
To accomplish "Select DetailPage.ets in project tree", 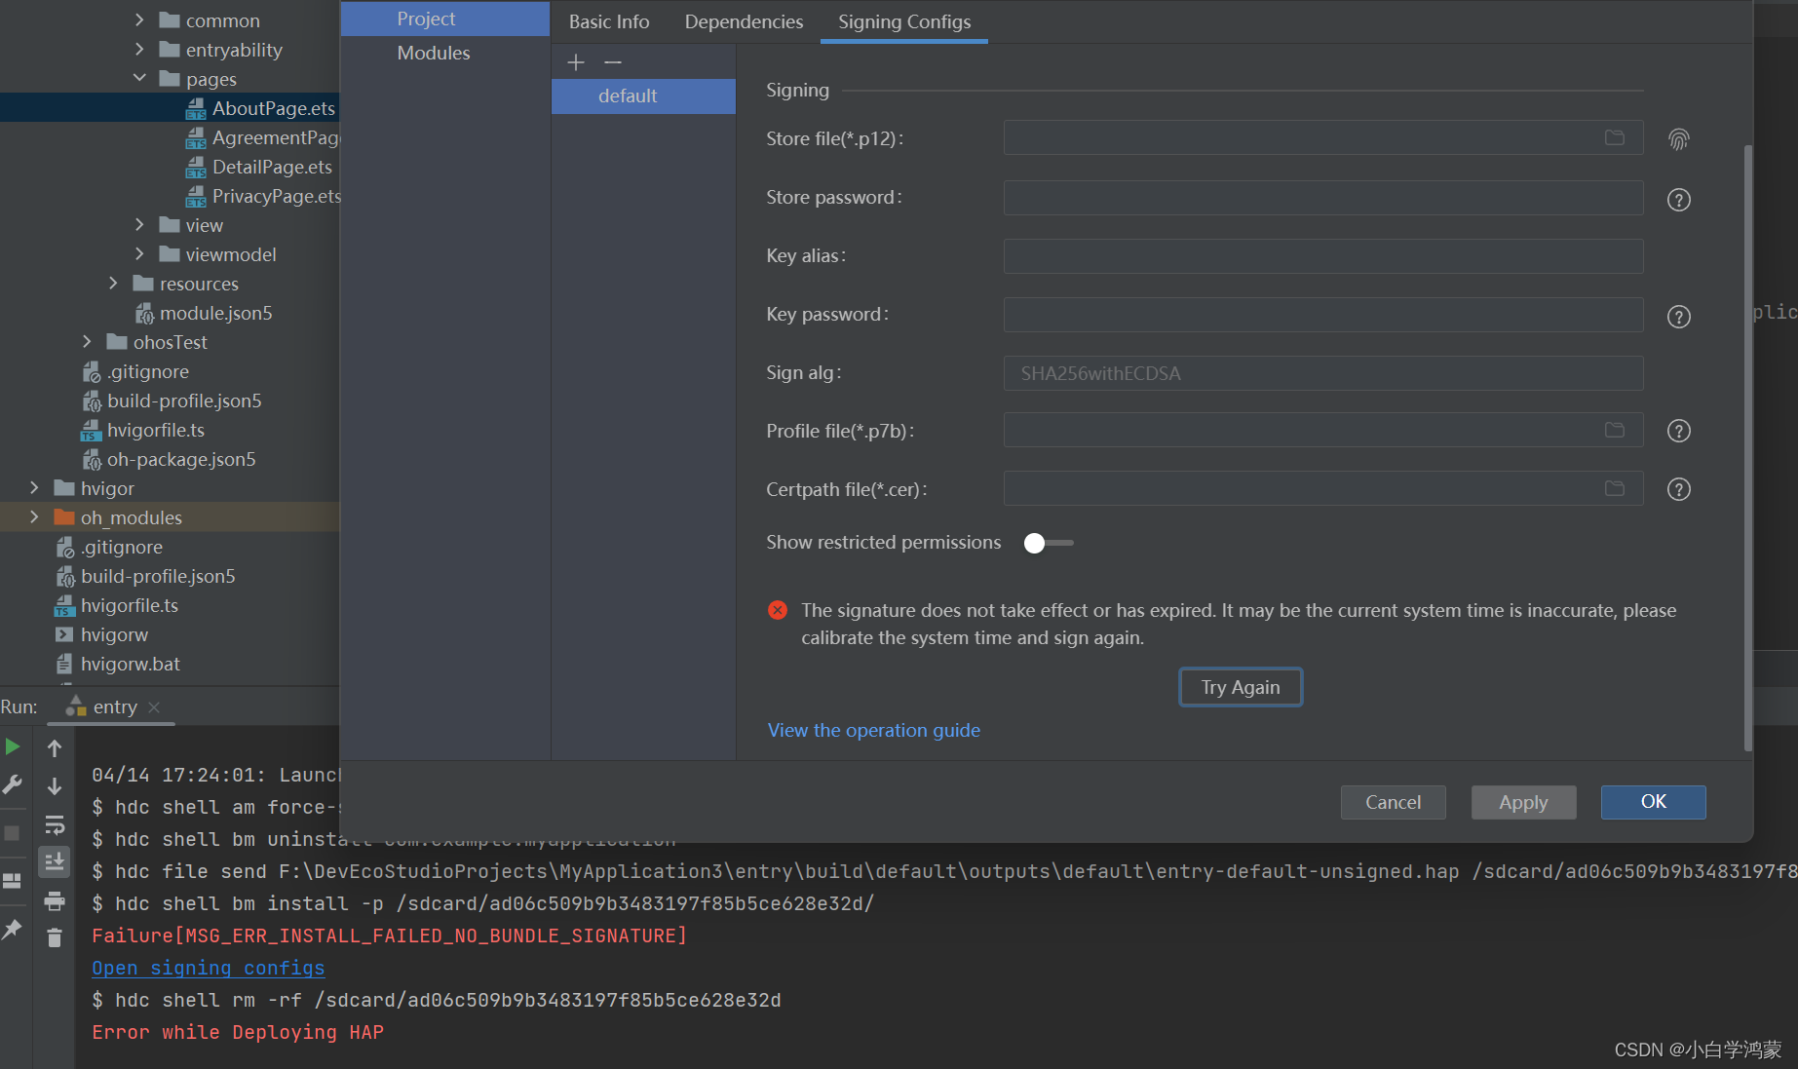I will (x=272, y=167).
